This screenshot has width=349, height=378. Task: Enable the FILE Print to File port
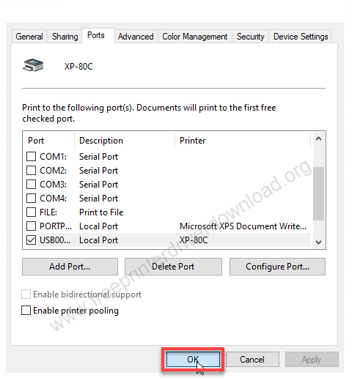pyautogui.click(x=31, y=212)
